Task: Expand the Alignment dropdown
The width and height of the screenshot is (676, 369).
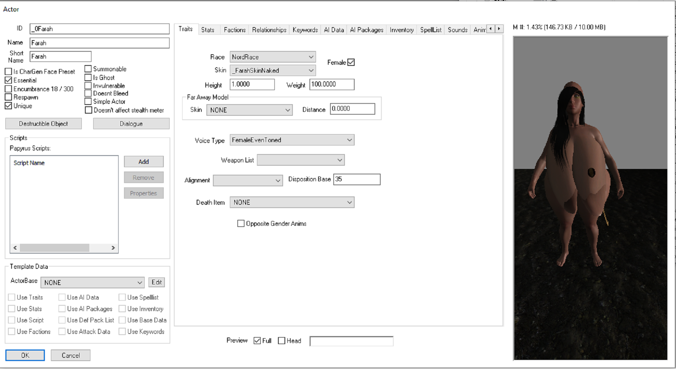Action: [x=248, y=180]
